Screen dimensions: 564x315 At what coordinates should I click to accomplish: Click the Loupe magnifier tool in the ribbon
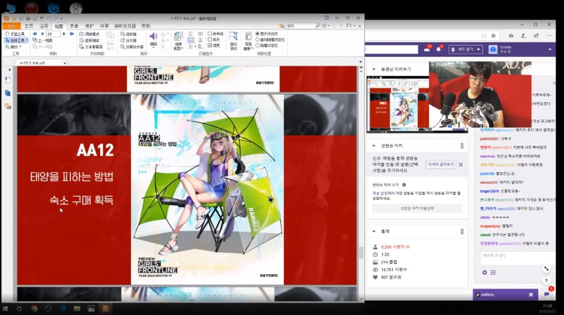coord(132,47)
